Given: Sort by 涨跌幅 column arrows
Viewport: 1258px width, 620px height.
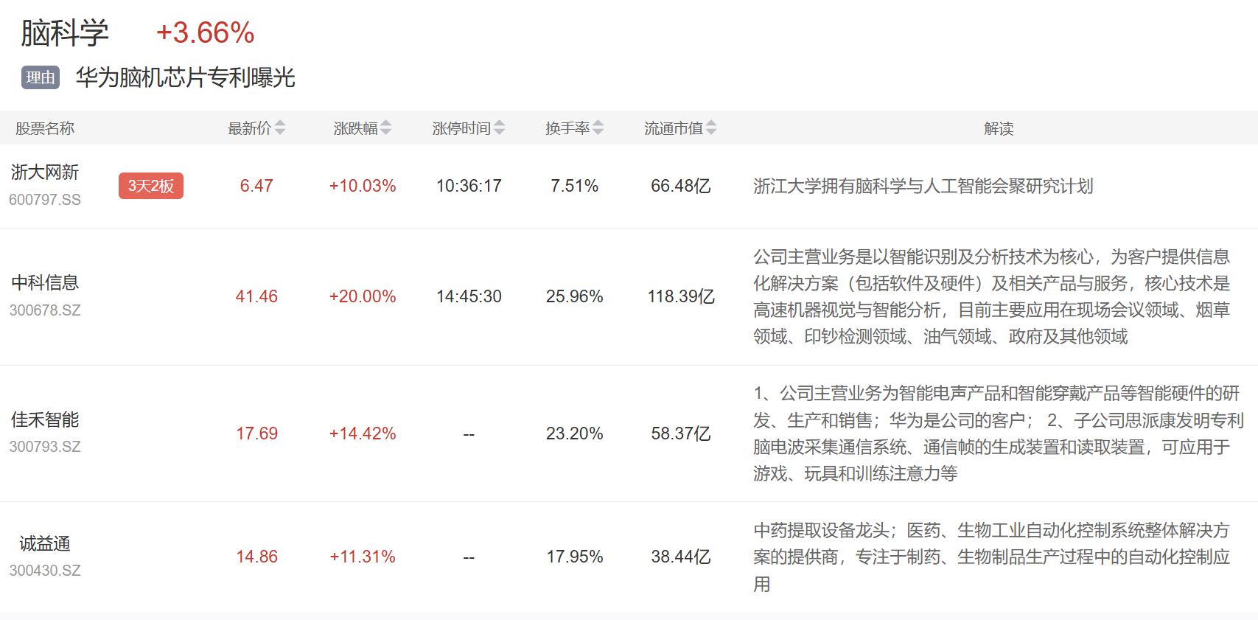Looking at the screenshot, I should [x=386, y=128].
